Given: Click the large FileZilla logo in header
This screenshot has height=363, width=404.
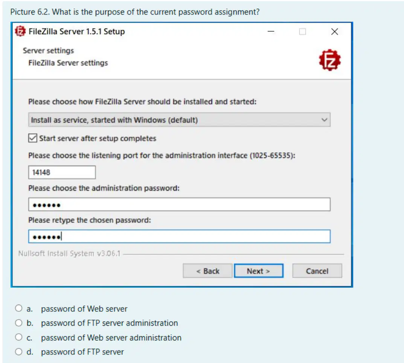Looking at the screenshot, I should click(330, 60).
